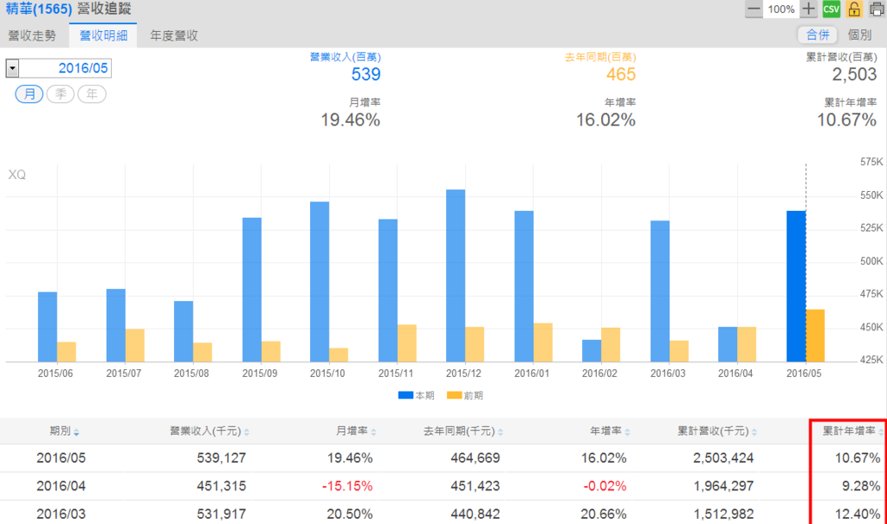
Task: Select the 2016/04 table row period
Action: click(x=62, y=486)
